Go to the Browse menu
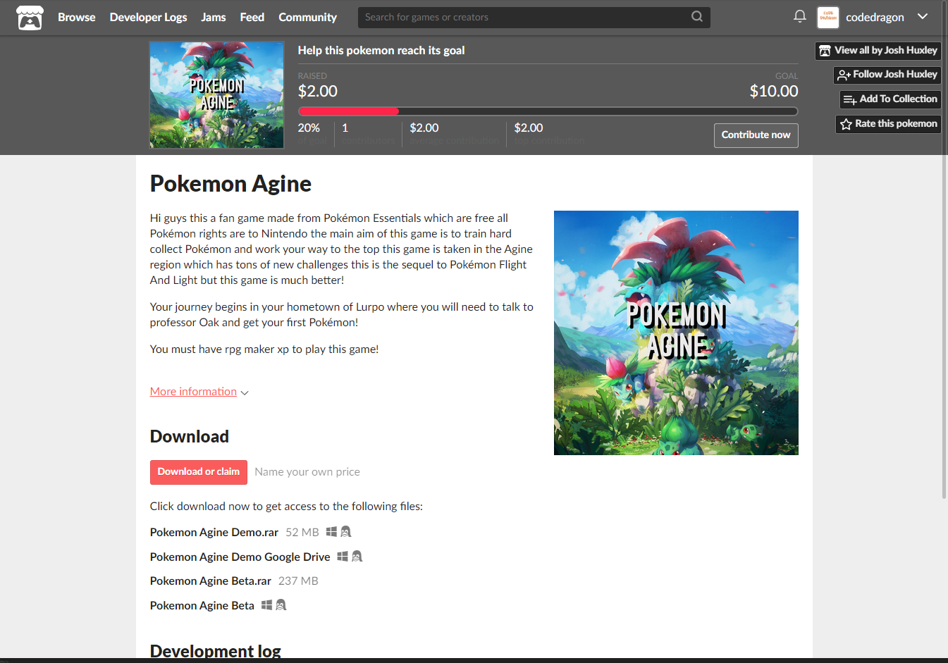948x663 pixels. (x=76, y=18)
